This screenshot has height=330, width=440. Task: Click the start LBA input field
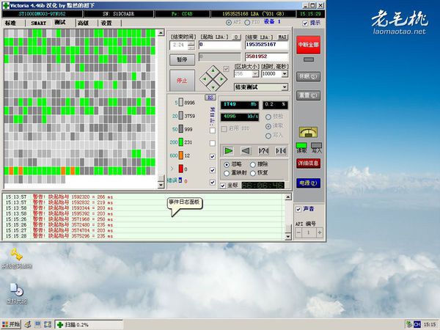coord(220,45)
